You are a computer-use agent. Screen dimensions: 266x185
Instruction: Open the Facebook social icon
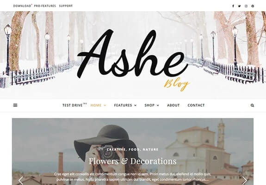pyautogui.click(x=233, y=6)
